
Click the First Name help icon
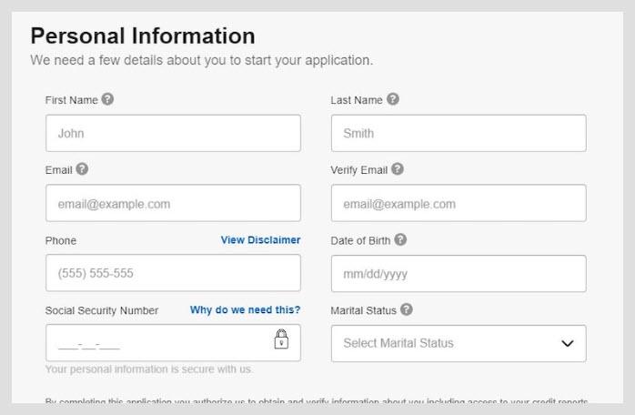[x=107, y=99]
